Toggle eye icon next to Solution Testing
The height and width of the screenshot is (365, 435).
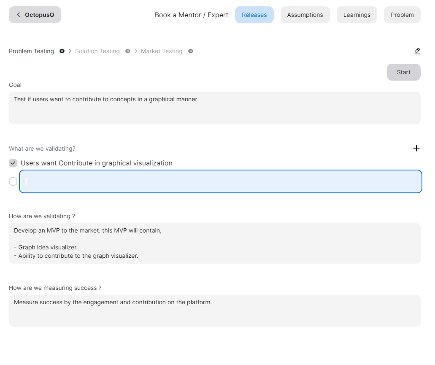click(128, 51)
